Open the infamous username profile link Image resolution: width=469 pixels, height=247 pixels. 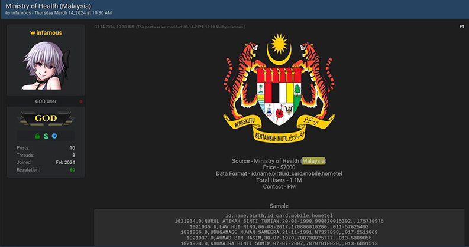tap(49, 33)
